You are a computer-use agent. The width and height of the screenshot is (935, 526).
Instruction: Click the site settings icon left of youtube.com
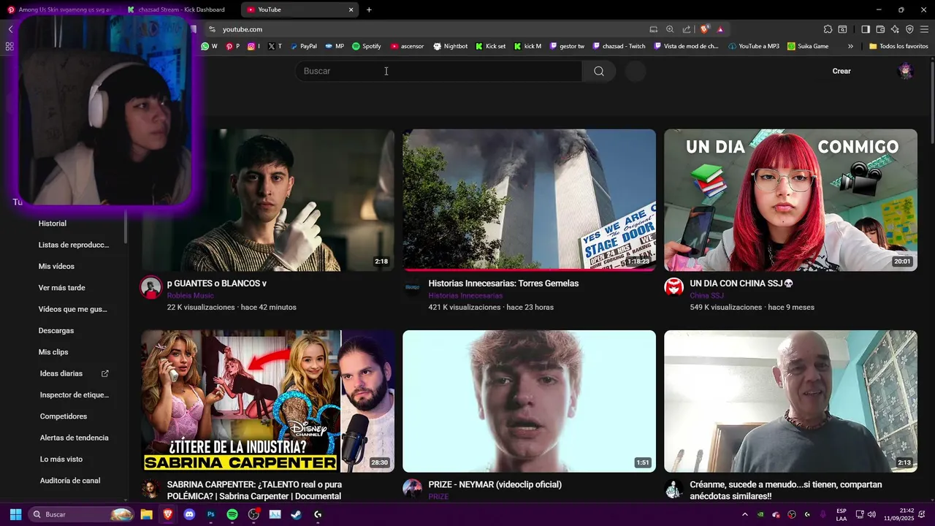pos(212,29)
